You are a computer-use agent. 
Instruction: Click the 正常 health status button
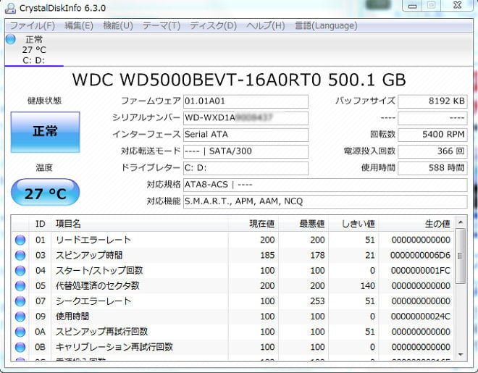45,131
